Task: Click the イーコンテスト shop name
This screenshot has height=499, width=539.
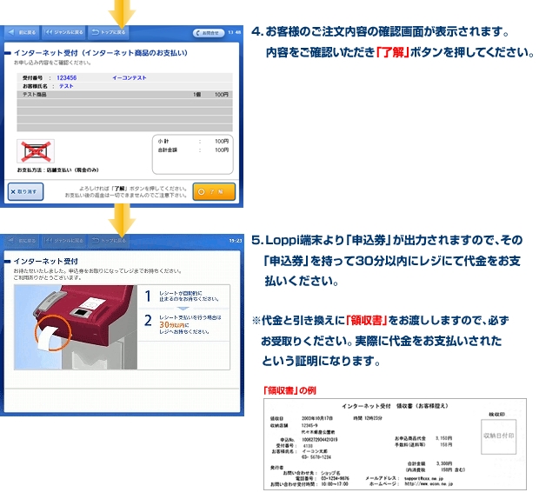Action: pos(130,77)
